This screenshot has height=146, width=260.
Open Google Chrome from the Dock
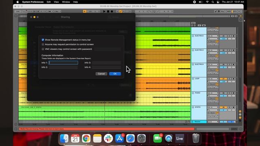(x=86, y=138)
